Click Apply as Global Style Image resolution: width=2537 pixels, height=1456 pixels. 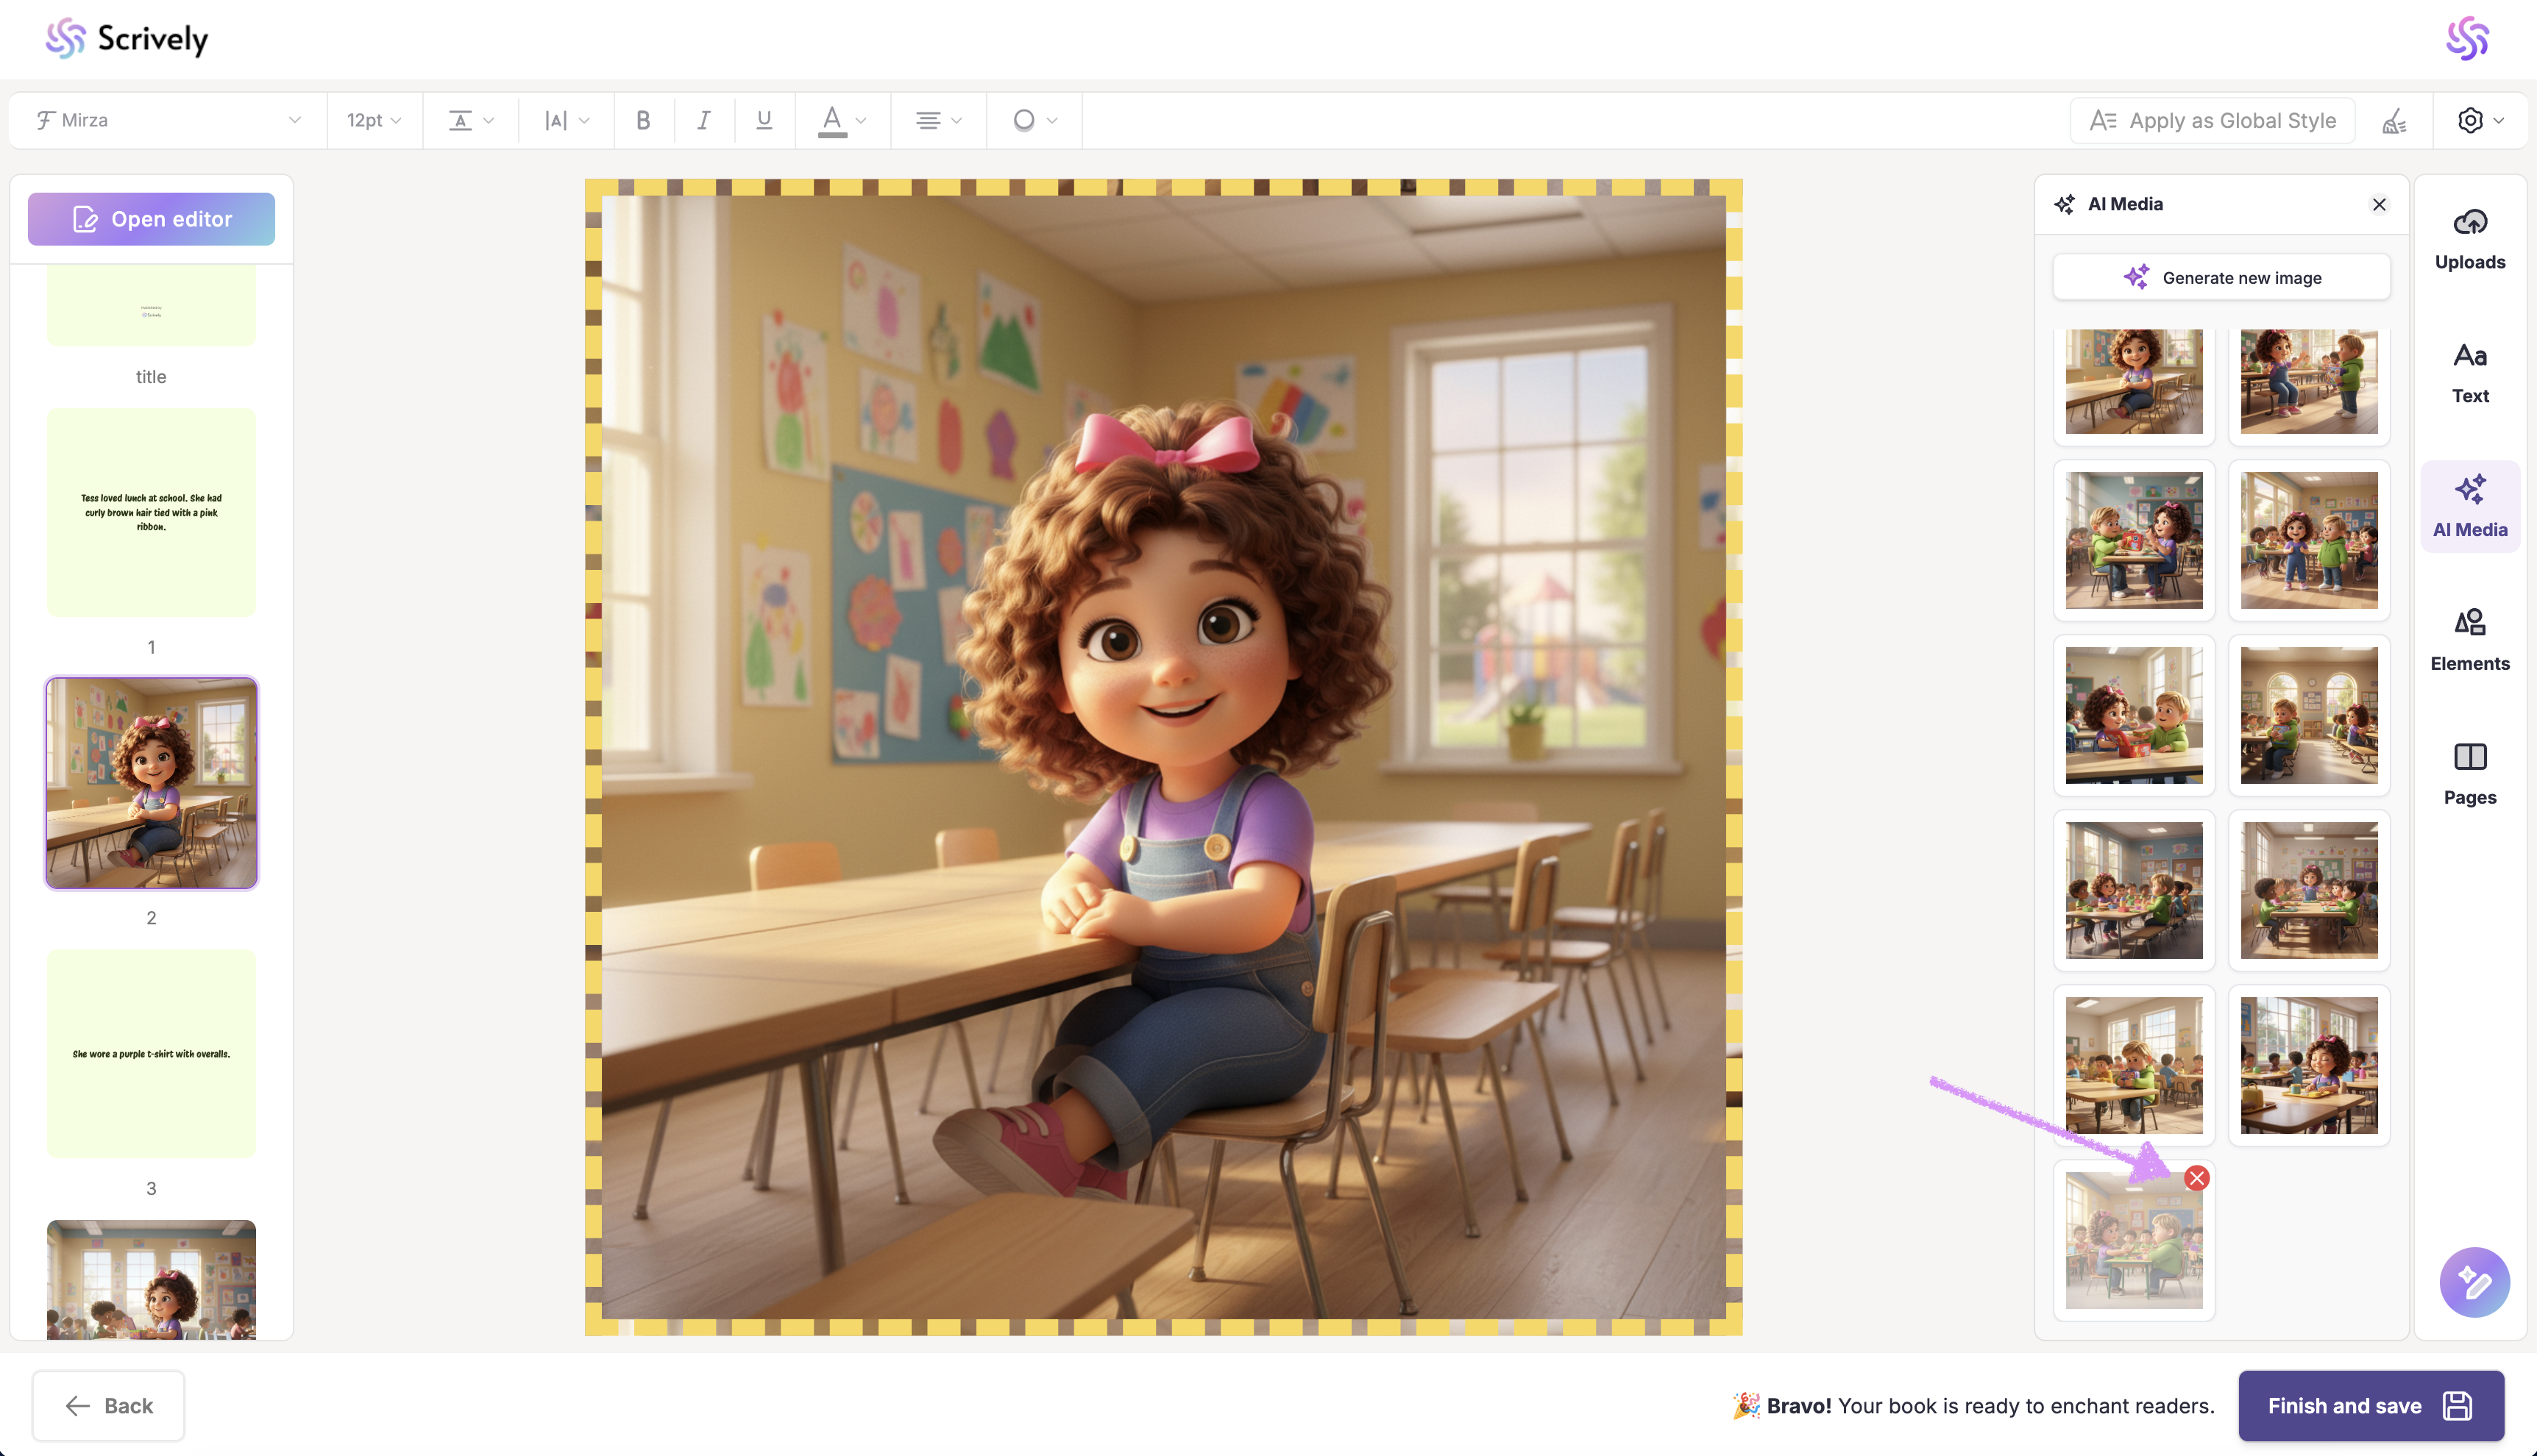2212,120
